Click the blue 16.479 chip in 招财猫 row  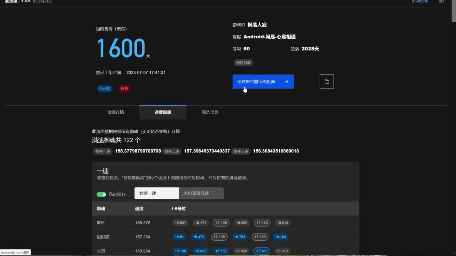point(199,237)
